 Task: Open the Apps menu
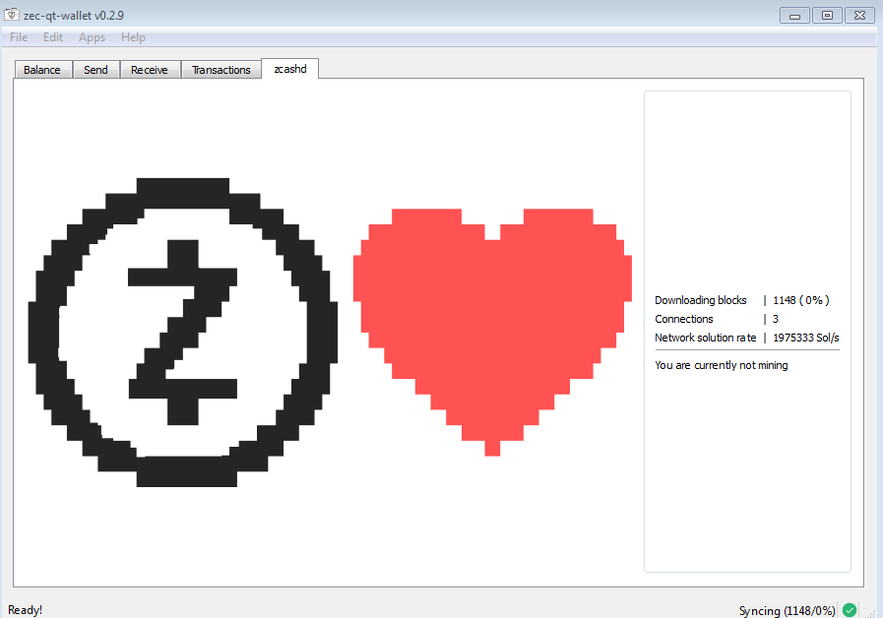pos(92,37)
